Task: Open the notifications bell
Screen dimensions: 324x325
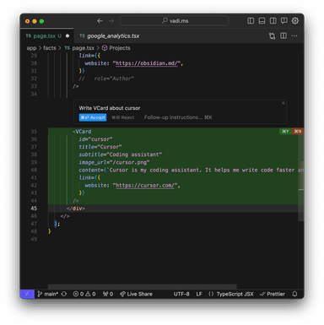Action: [294, 294]
